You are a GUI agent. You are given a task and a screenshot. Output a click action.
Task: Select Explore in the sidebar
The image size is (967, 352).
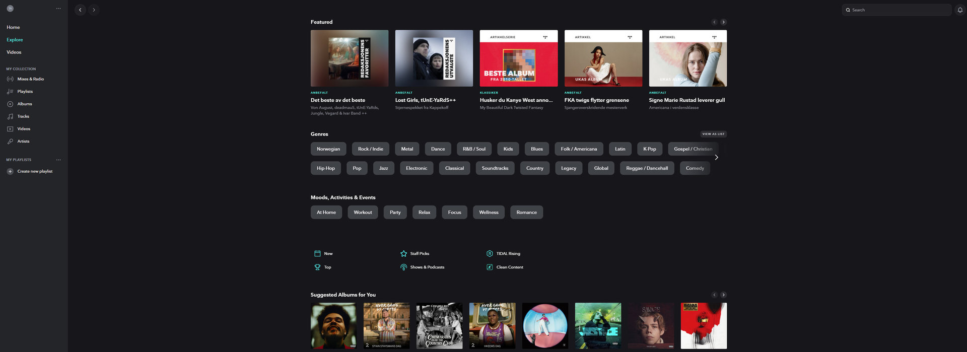[x=15, y=40]
